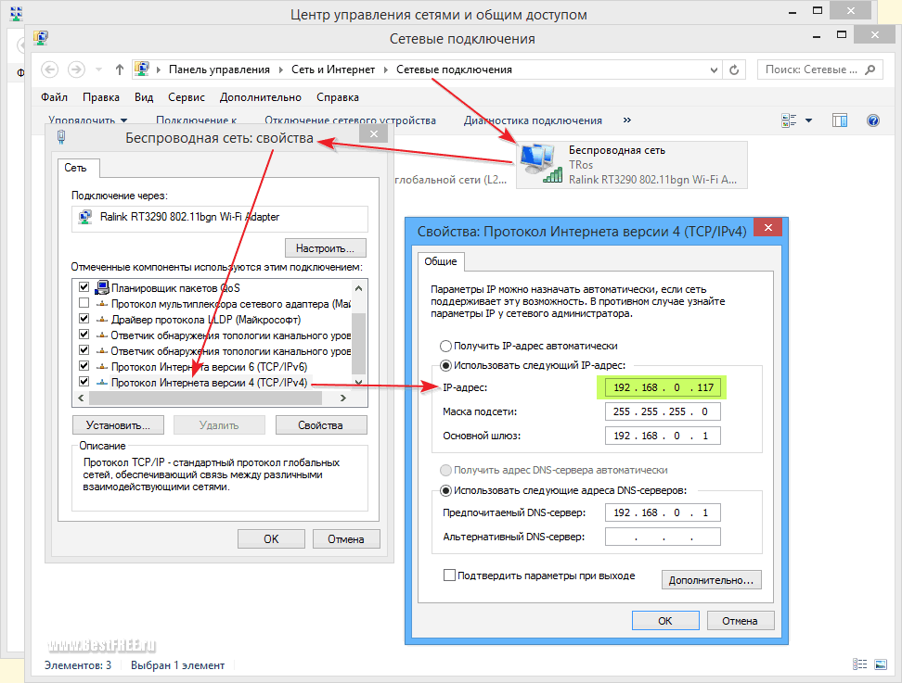Viewport: 902px width, 683px height.
Task: Switch to large icons view in status bar
Action: [x=881, y=664]
